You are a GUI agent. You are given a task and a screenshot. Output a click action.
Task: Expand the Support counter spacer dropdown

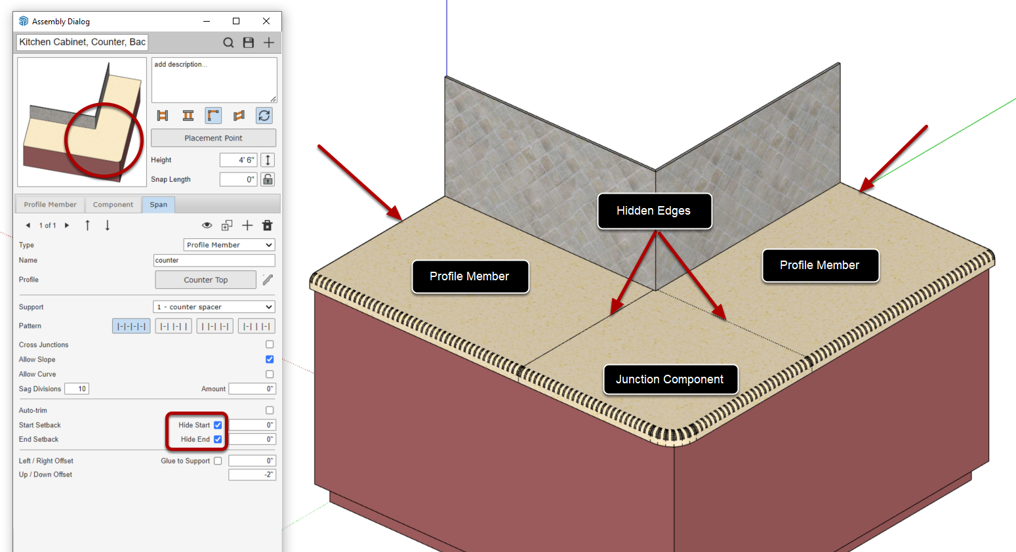tap(214, 307)
